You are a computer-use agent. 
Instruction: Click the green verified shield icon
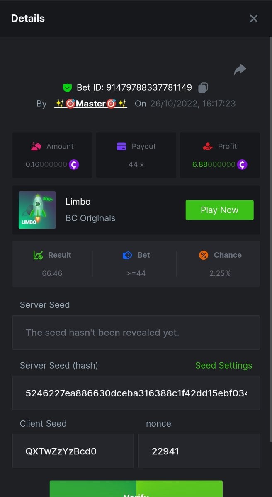click(67, 88)
